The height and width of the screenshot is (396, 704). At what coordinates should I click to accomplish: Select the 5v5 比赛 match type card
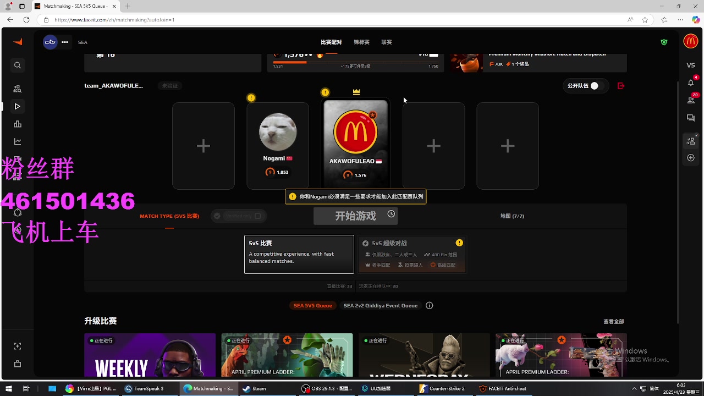pyautogui.click(x=299, y=254)
